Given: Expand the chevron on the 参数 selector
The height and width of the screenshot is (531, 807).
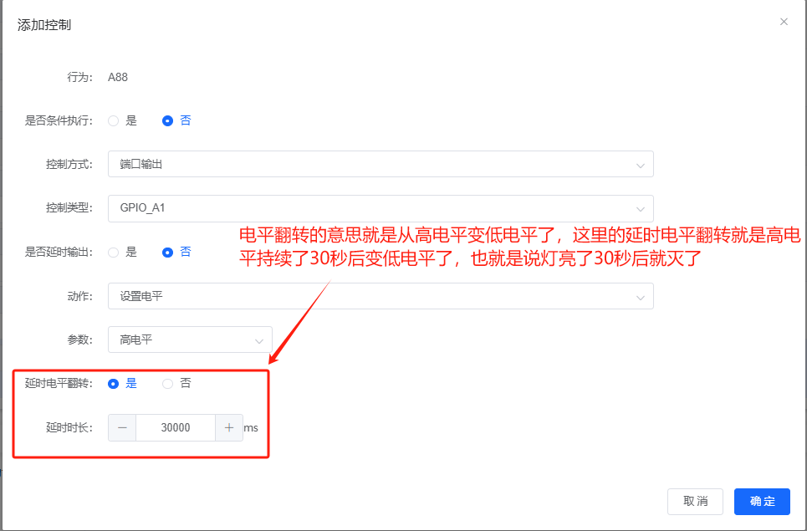Looking at the screenshot, I should tap(260, 340).
